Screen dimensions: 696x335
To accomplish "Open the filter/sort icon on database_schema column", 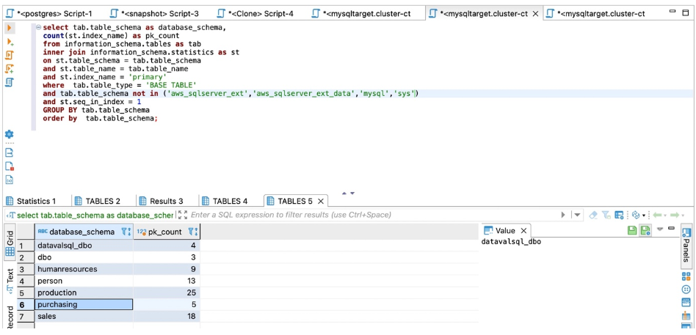I will coord(126,232).
